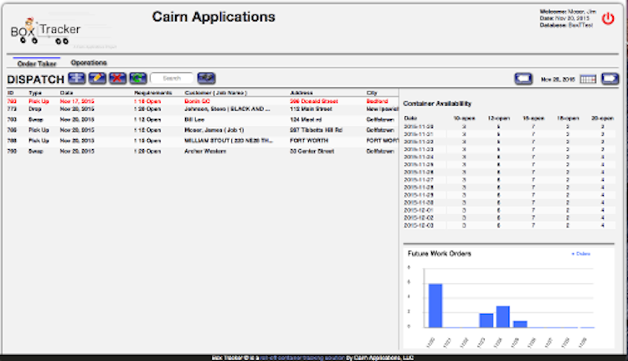The image size is (628, 361).
Task: Click the blue add new order icon
Action: click(x=76, y=78)
